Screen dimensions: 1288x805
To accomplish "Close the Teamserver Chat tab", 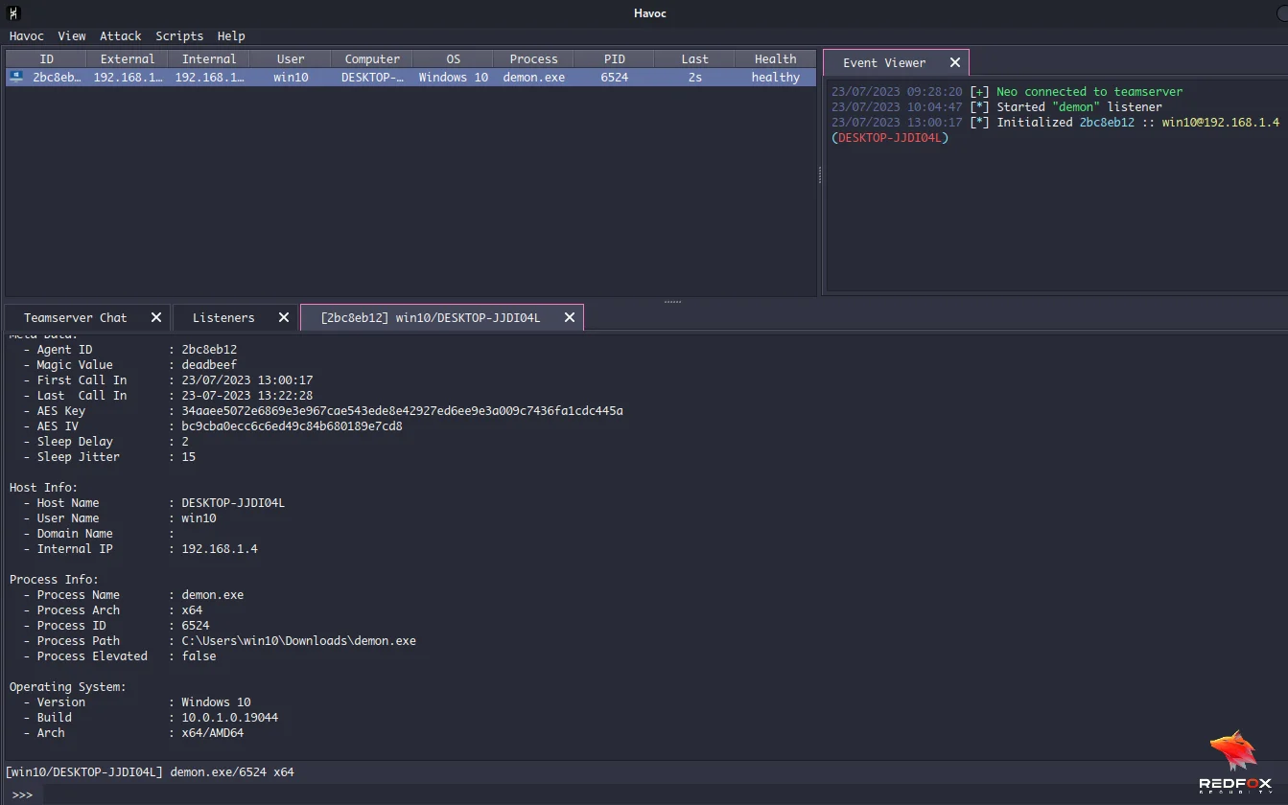I will 156,317.
